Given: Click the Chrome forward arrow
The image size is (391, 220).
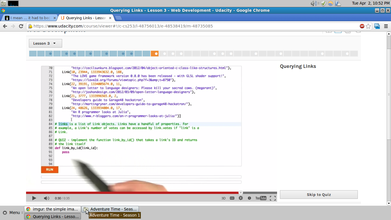Looking at the screenshot, I should click(13, 26).
